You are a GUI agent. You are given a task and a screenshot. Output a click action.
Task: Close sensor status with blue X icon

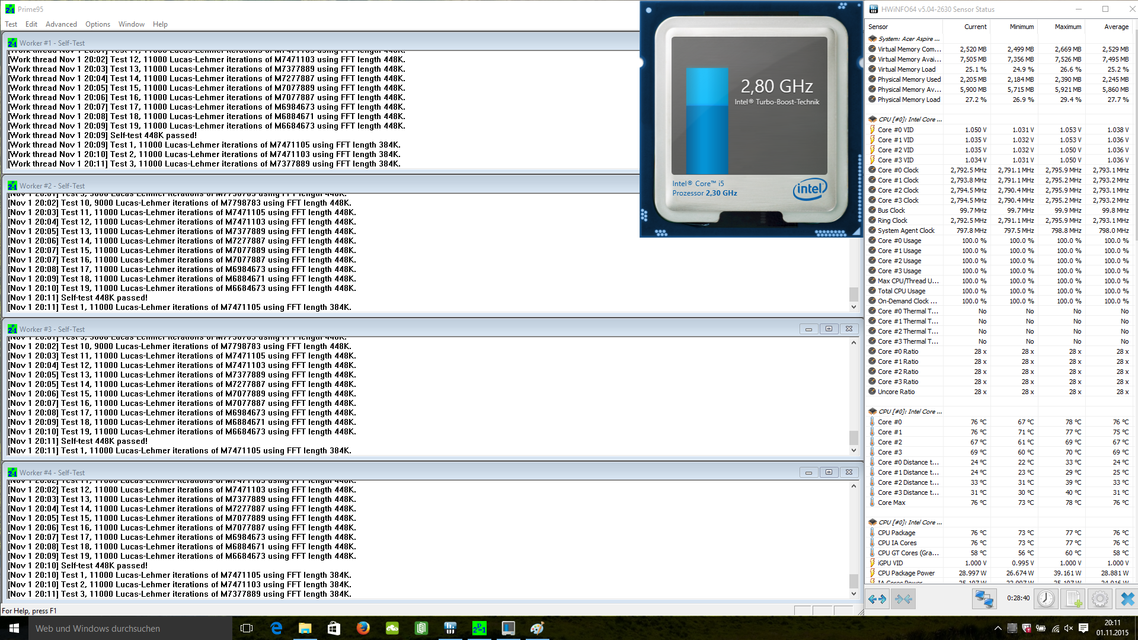[1127, 599]
